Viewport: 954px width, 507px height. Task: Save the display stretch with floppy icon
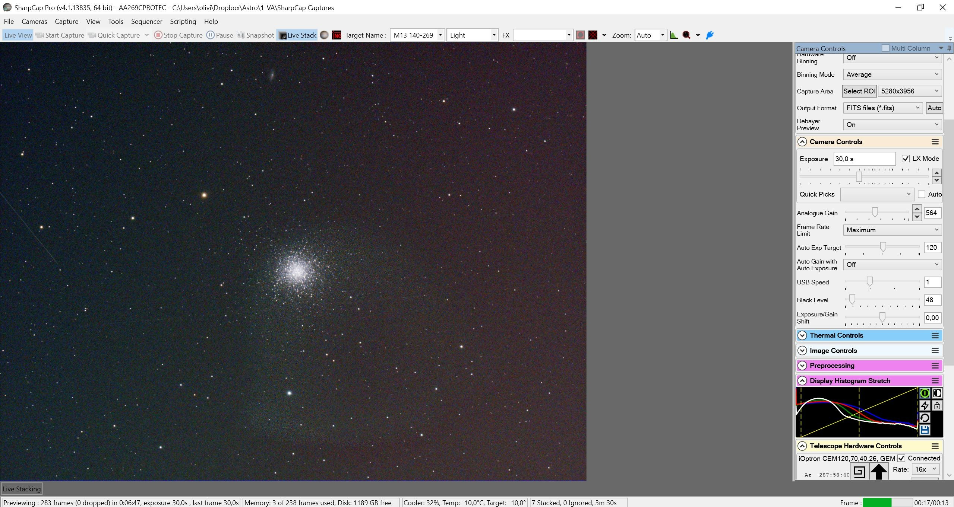[925, 430]
